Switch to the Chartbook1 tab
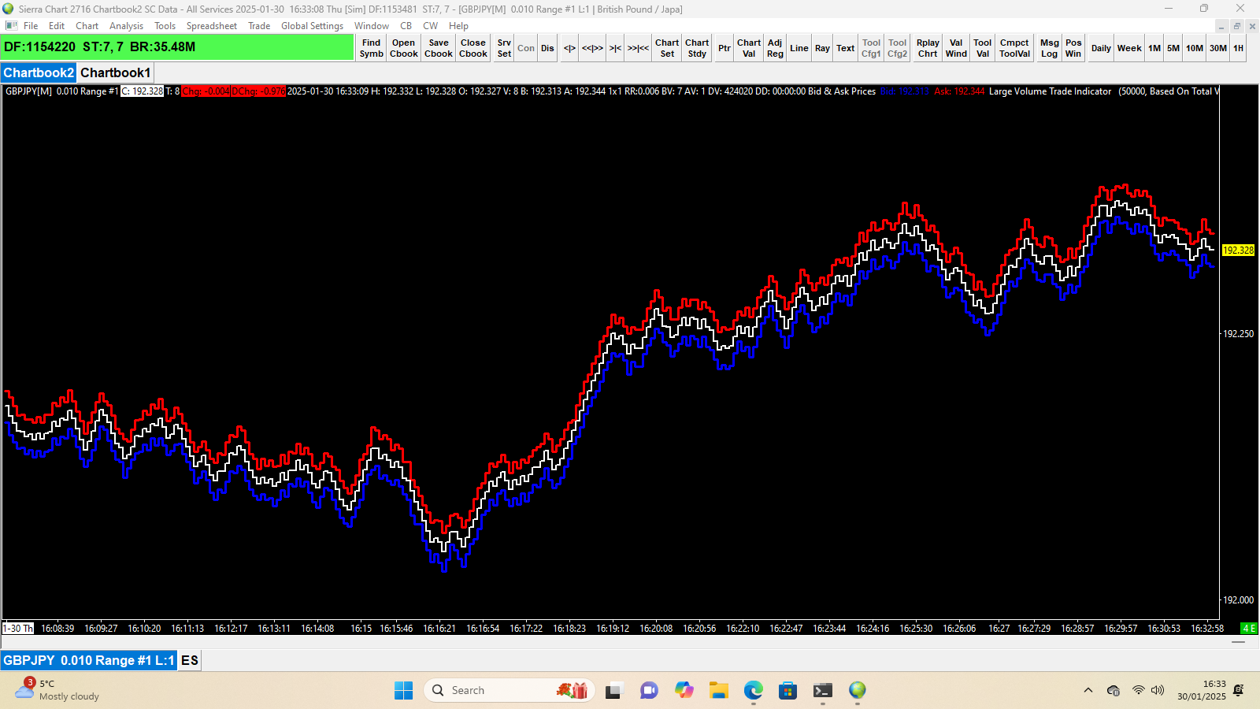This screenshot has height=709, width=1260. pyautogui.click(x=115, y=72)
